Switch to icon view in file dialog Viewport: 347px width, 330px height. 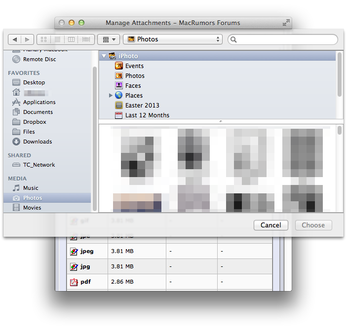coord(44,39)
